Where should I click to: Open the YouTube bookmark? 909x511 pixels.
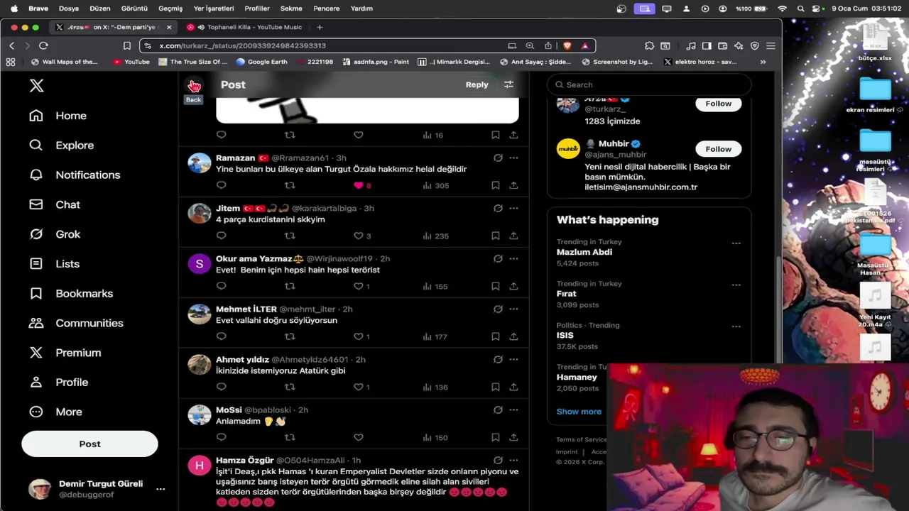tap(131, 62)
